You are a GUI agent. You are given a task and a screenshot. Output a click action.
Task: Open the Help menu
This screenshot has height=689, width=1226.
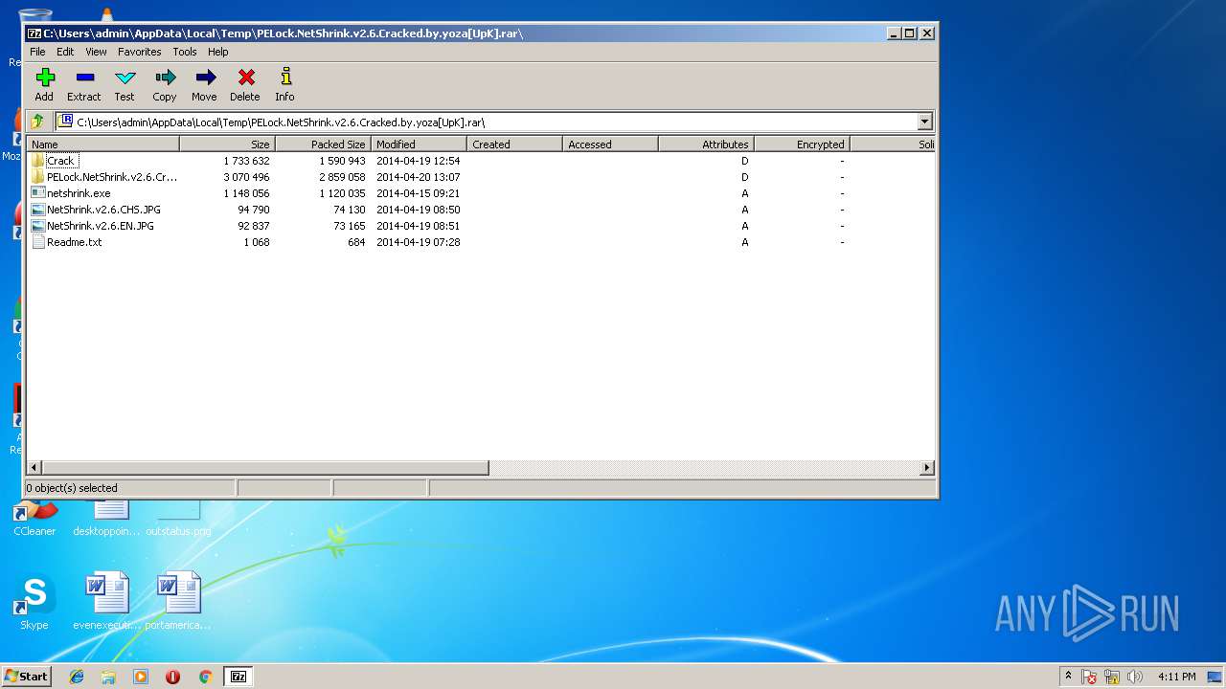[218, 52]
